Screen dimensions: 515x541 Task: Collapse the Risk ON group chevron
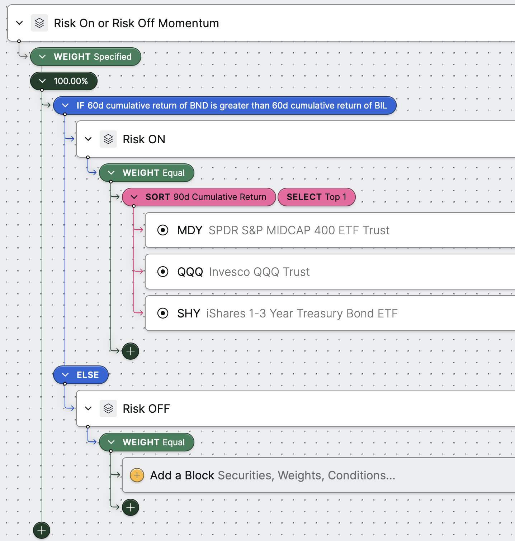pos(89,139)
